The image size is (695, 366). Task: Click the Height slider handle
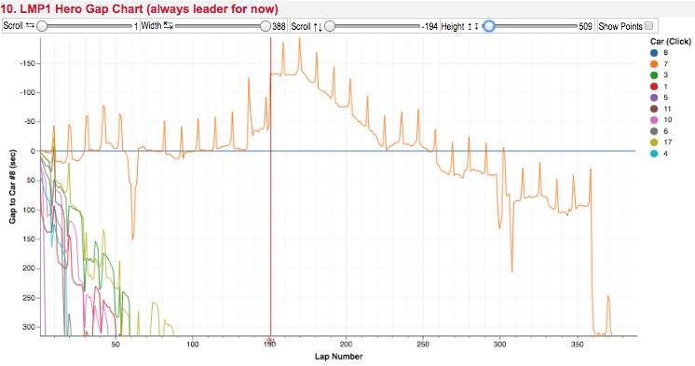[488, 26]
